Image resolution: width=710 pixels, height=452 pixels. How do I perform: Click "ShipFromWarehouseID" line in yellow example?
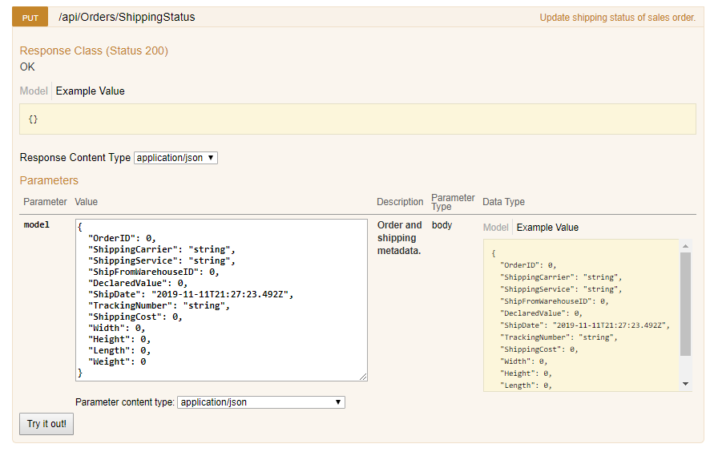555,301
